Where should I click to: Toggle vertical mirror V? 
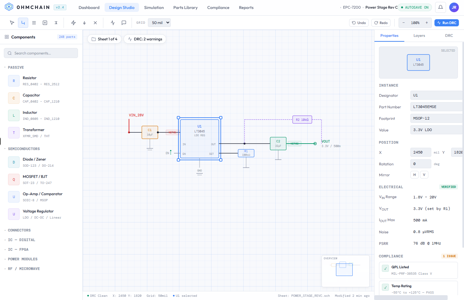pos(424,175)
